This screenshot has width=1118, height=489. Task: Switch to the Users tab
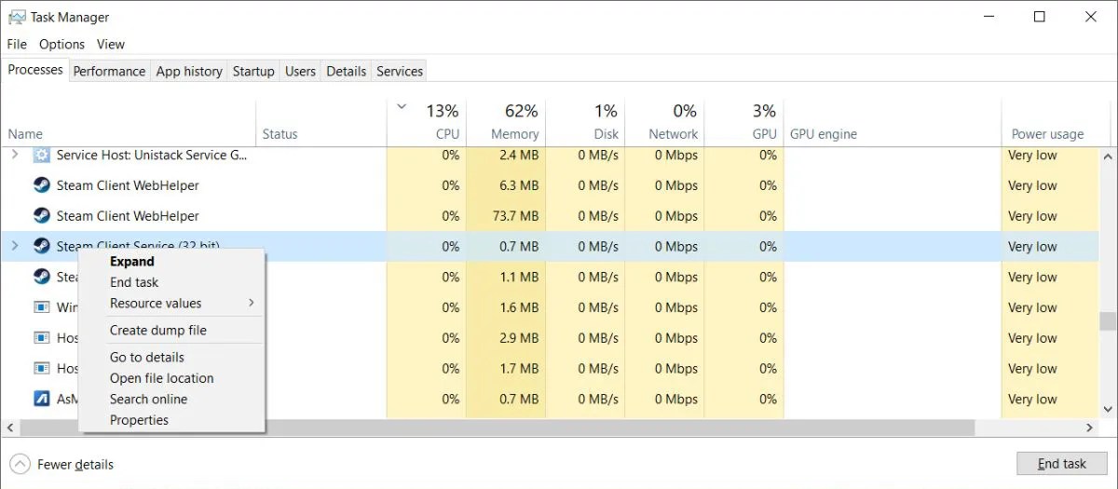[x=300, y=71]
